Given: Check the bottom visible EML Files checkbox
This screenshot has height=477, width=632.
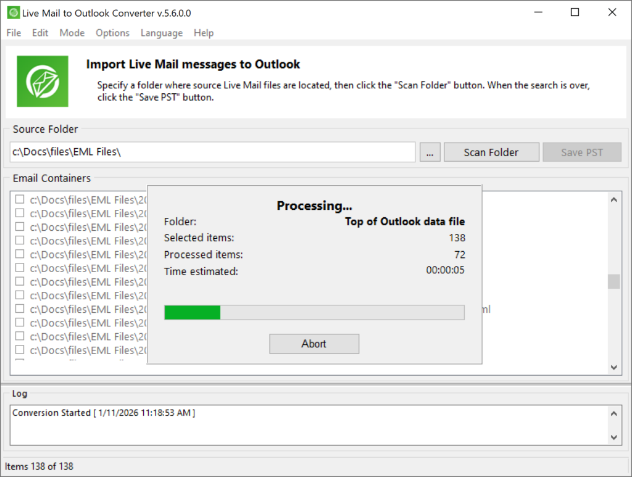Looking at the screenshot, I should point(19,350).
